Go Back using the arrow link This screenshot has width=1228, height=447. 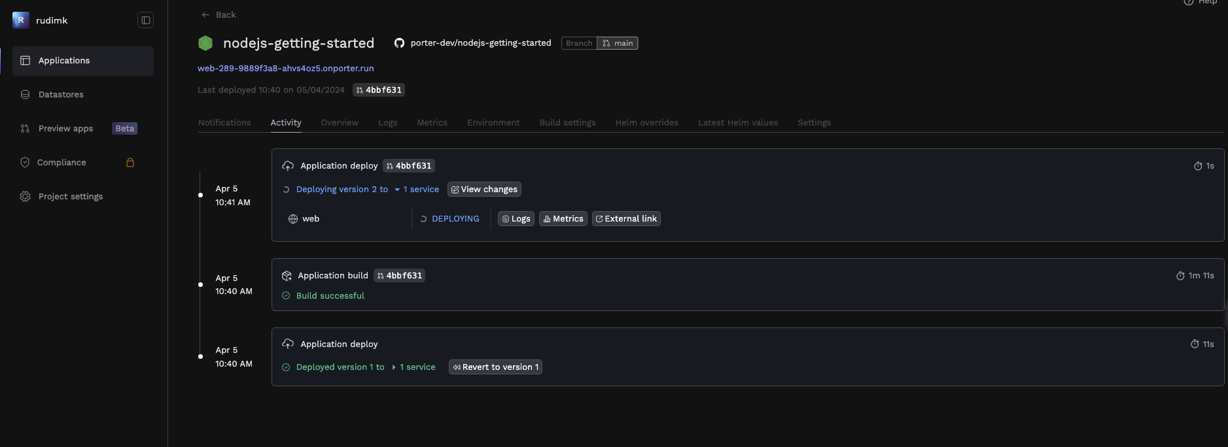point(219,15)
